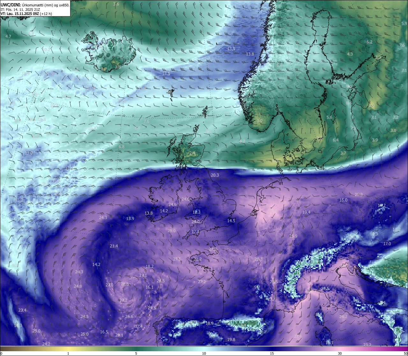The image size is (408, 356).
Task: Click the 19.8 value over Spain
Action: coord(231,339)
